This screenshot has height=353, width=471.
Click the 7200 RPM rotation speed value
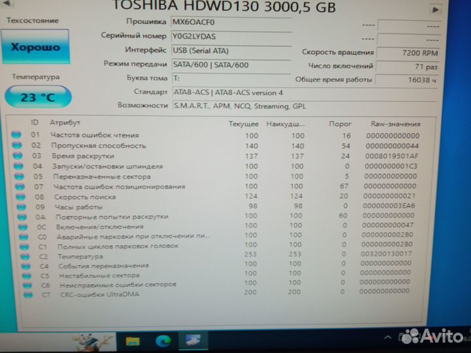pos(408,53)
